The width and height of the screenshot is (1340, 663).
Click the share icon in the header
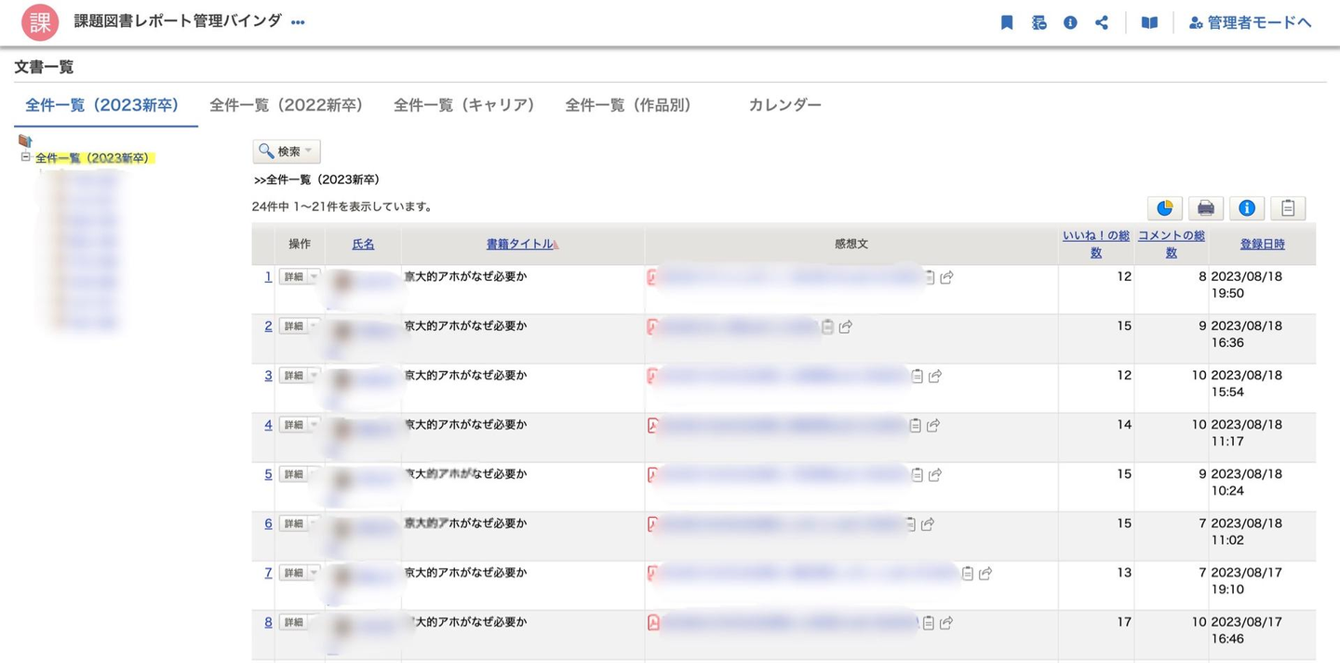click(x=1102, y=22)
